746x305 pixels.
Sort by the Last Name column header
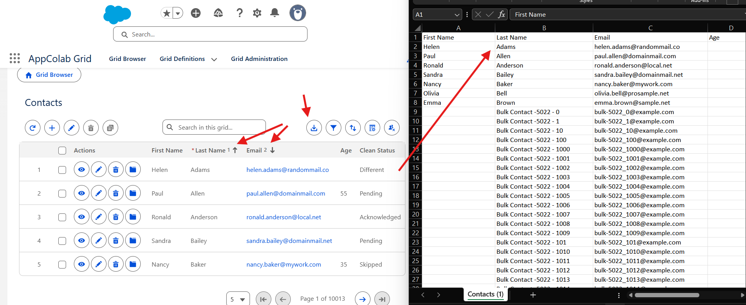point(210,151)
